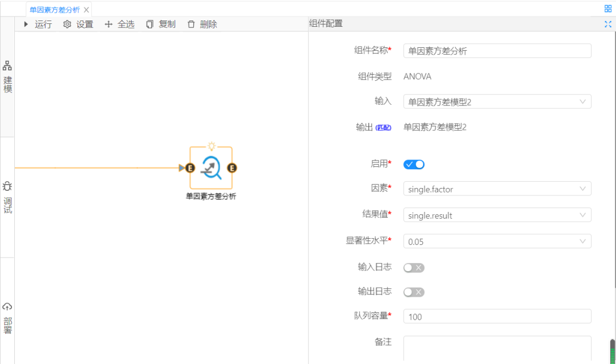Select the ANOVA node icon on canvas

[x=211, y=168]
